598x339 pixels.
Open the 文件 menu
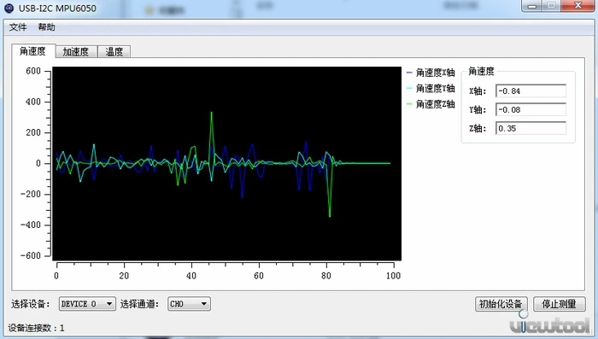(x=18, y=27)
